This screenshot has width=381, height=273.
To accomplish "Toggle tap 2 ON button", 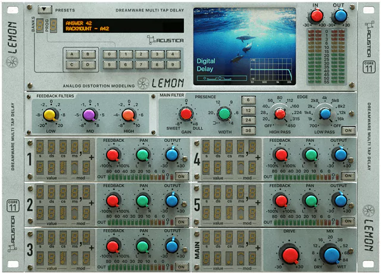I will click(x=182, y=221).
